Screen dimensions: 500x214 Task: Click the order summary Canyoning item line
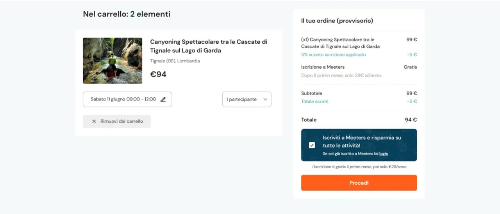point(359,43)
